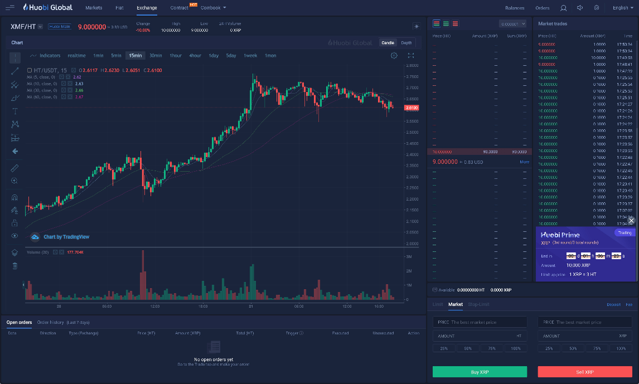Expand the Coinbook menu
This screenshot has height=384, width=639.
point(213,8)
